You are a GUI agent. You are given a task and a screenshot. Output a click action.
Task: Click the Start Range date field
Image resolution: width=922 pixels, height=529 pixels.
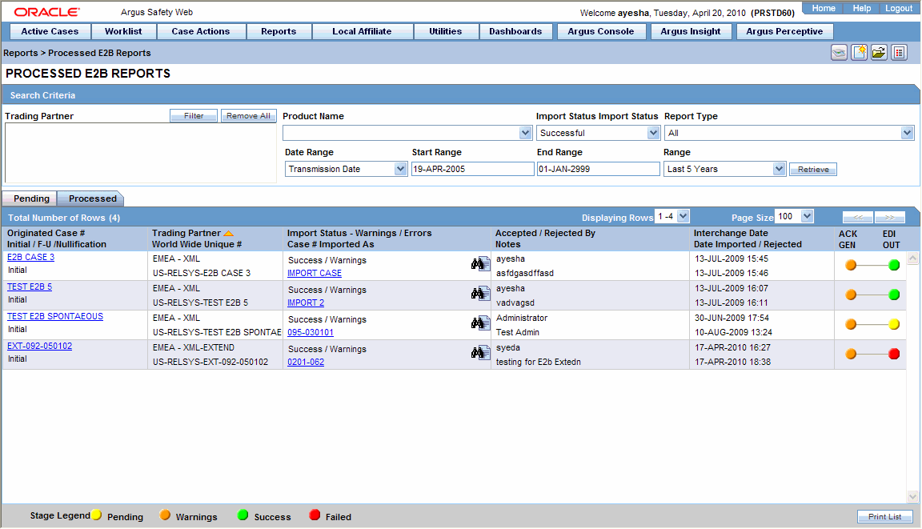[x=472, y=170]
